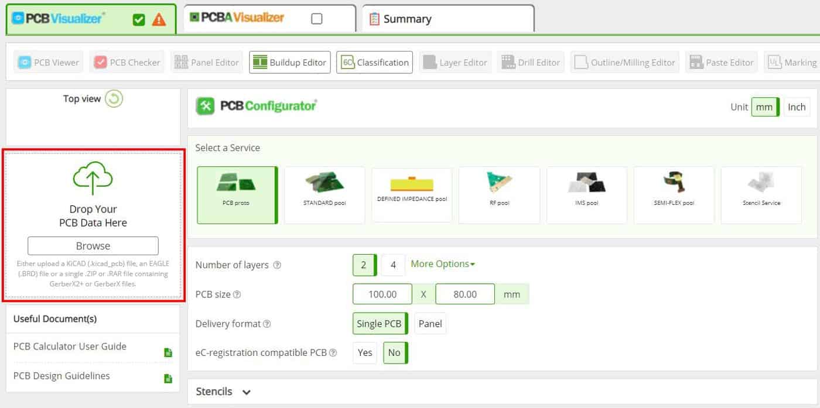Open the PCB Calculator User Guide document icon
This screenshot has height=408, width=820.
pyautogui.click(x=168, y=352)
